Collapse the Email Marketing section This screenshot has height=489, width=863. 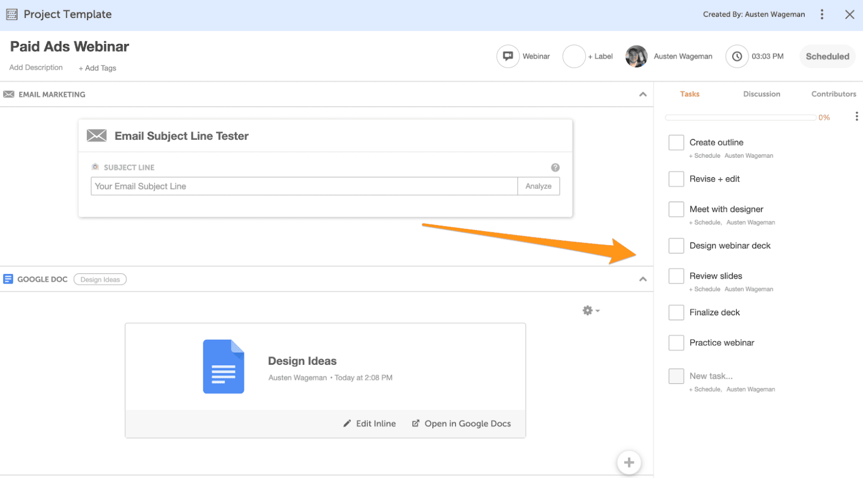click(x=643, y=95)
